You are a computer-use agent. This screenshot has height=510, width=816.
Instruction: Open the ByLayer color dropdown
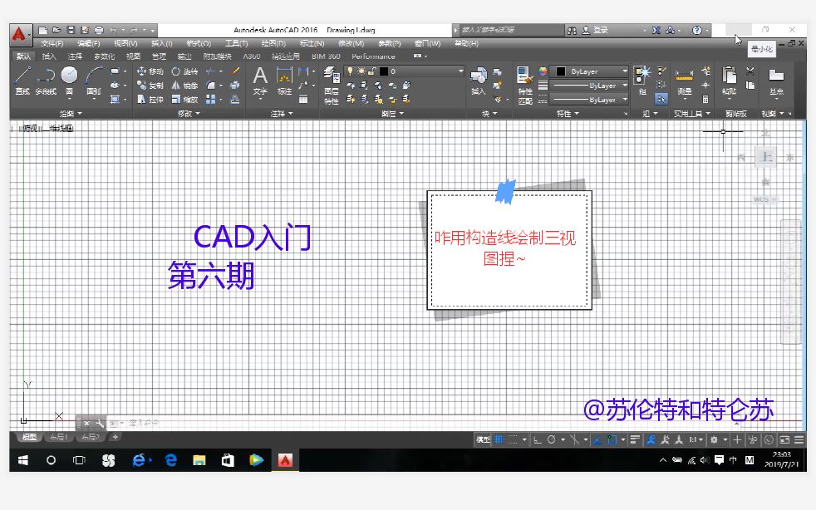(625, 71)
